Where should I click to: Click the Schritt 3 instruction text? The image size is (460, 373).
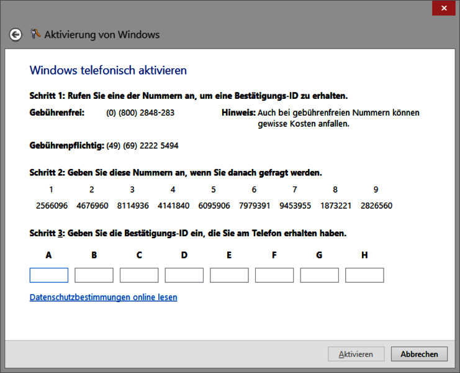click(x=188, y=234)
